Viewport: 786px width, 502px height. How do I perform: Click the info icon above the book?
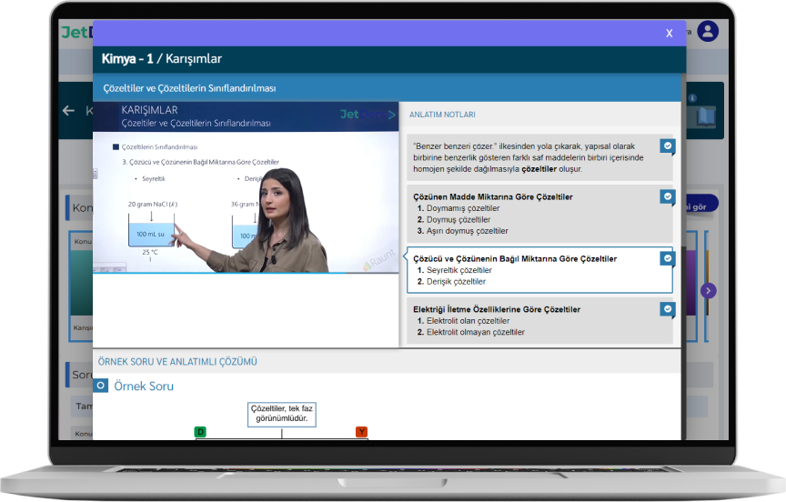coord(692,98)
